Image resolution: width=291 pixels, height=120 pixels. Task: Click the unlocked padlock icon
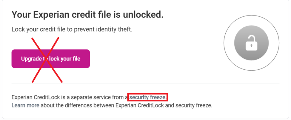[x=251, y=43]
